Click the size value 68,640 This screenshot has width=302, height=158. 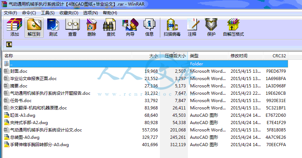coord(151,115)
